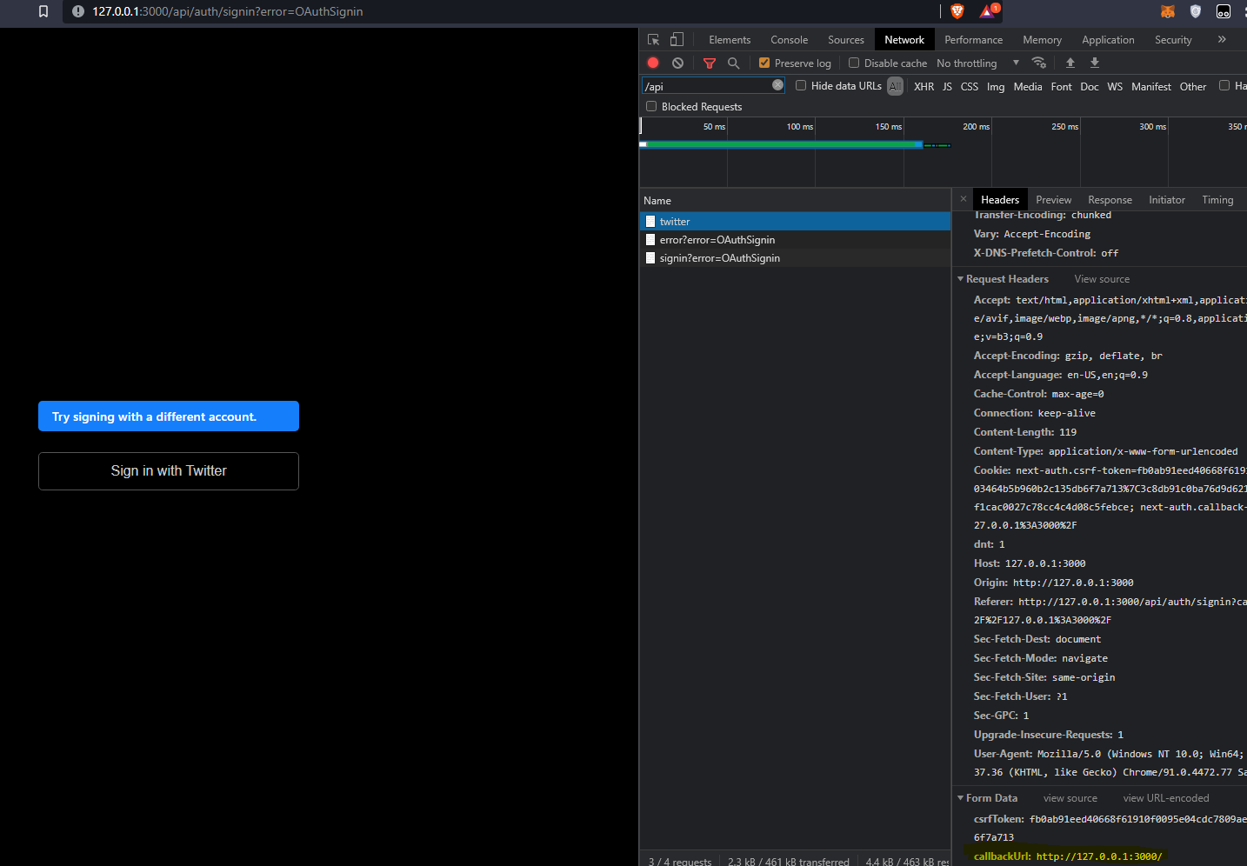Open network conditions settings icon
The width and height of the screenshot is (1247, 866).
1038,63
